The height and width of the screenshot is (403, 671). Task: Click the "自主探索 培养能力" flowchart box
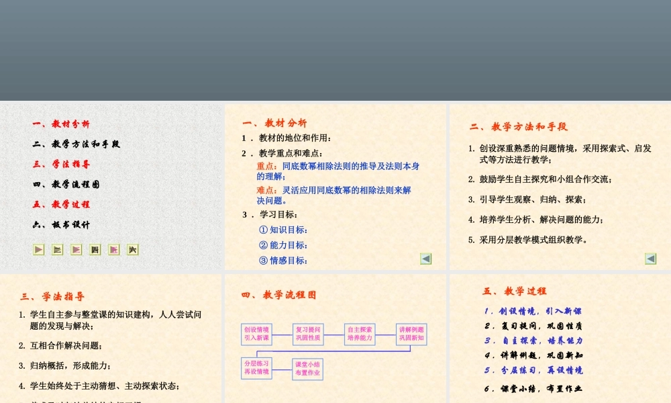pos(360,334)
